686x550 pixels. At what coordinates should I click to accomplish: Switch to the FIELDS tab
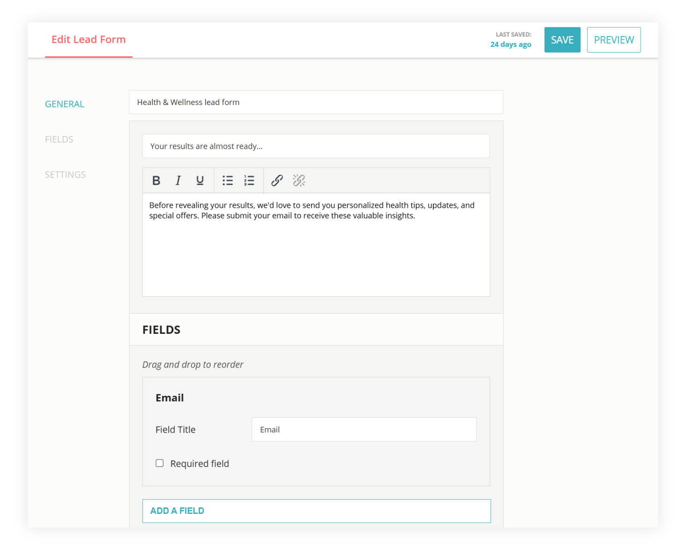(59, 139)
